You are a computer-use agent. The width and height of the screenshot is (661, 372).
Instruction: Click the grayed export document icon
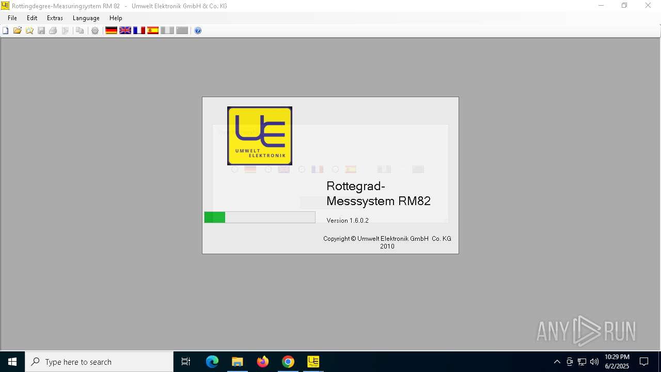[65, 30]
